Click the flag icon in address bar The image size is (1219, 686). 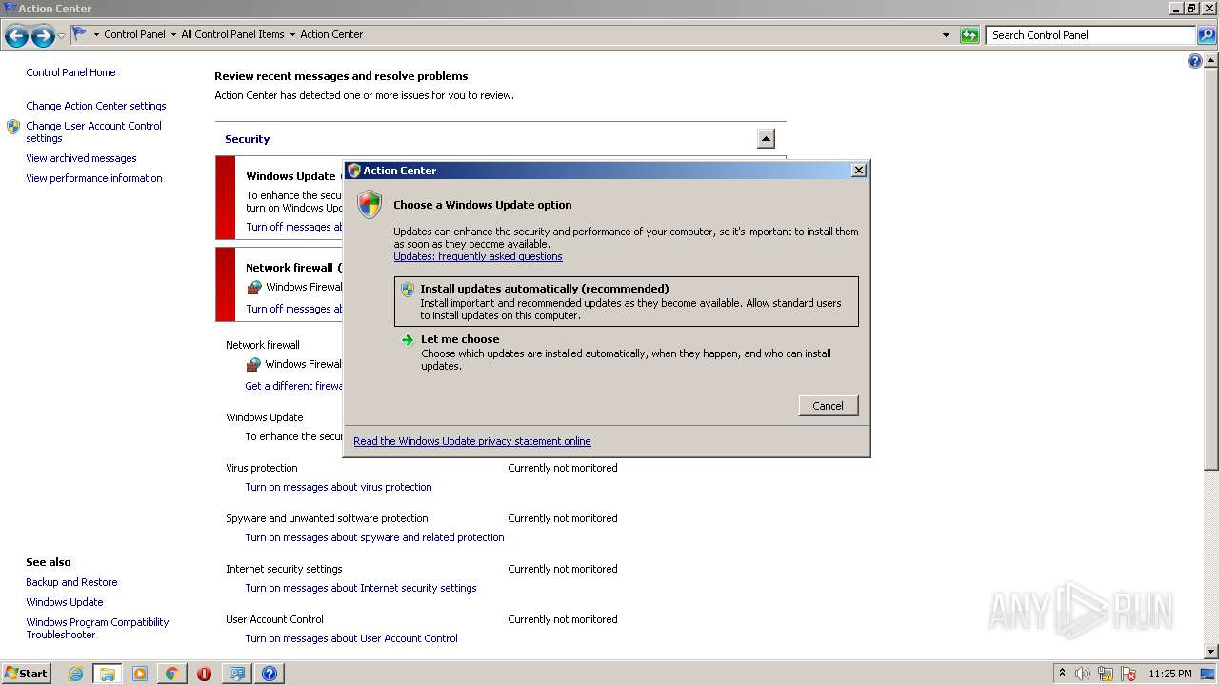click(80, 33)
